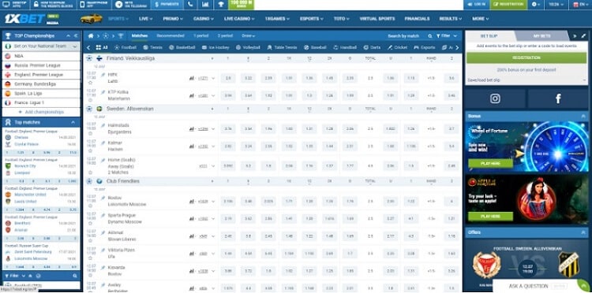
Task: Open the Instagram social link
Action: 495,98
